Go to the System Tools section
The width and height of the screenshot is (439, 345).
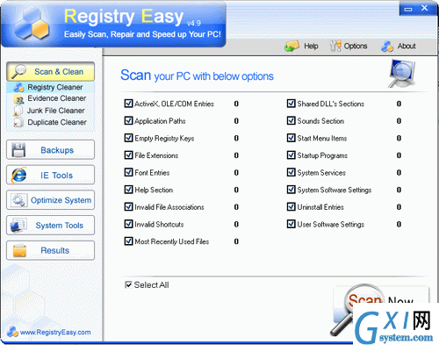point(50,226)
